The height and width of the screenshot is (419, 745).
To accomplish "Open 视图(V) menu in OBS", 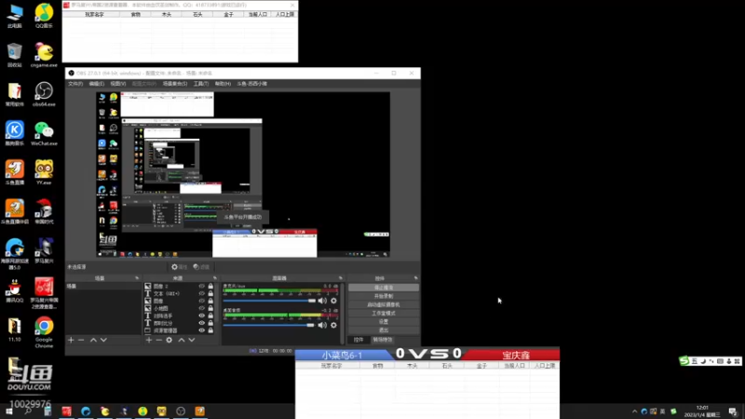I will click(118, 84).
